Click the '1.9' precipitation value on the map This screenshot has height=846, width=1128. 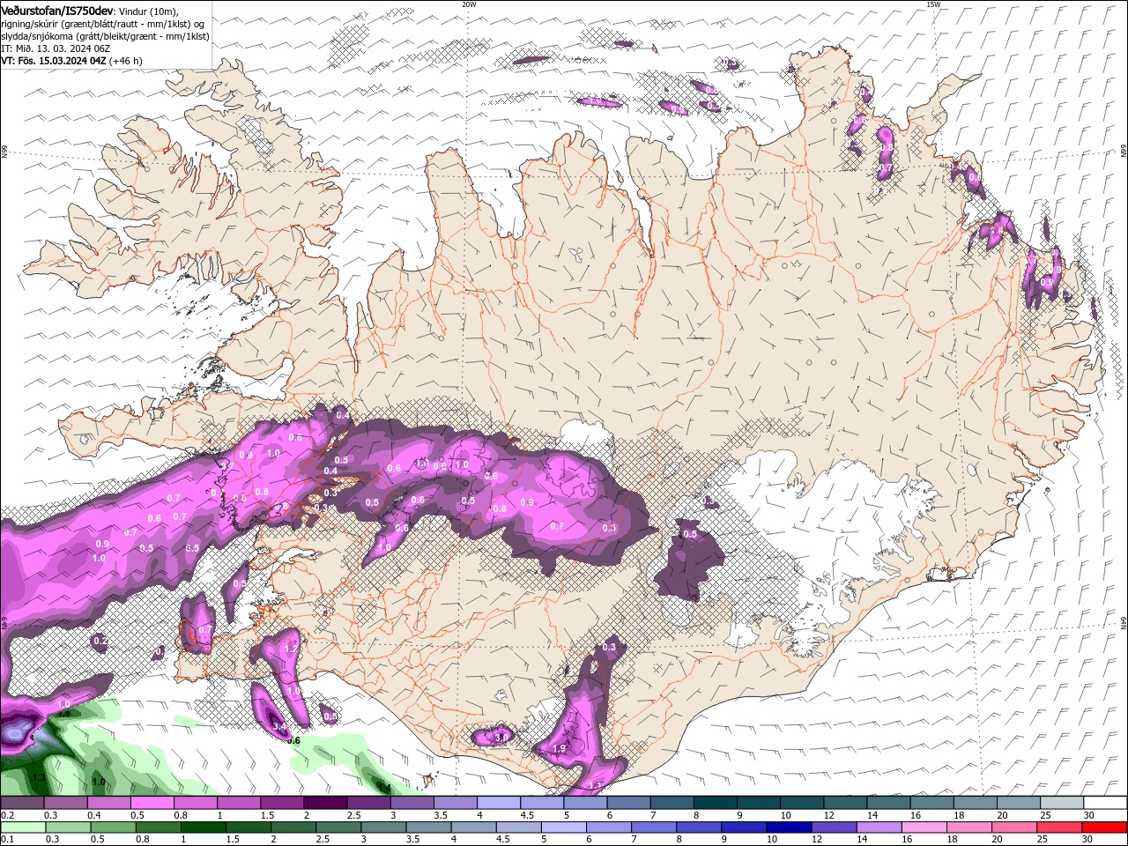click(x=558, y=749)
